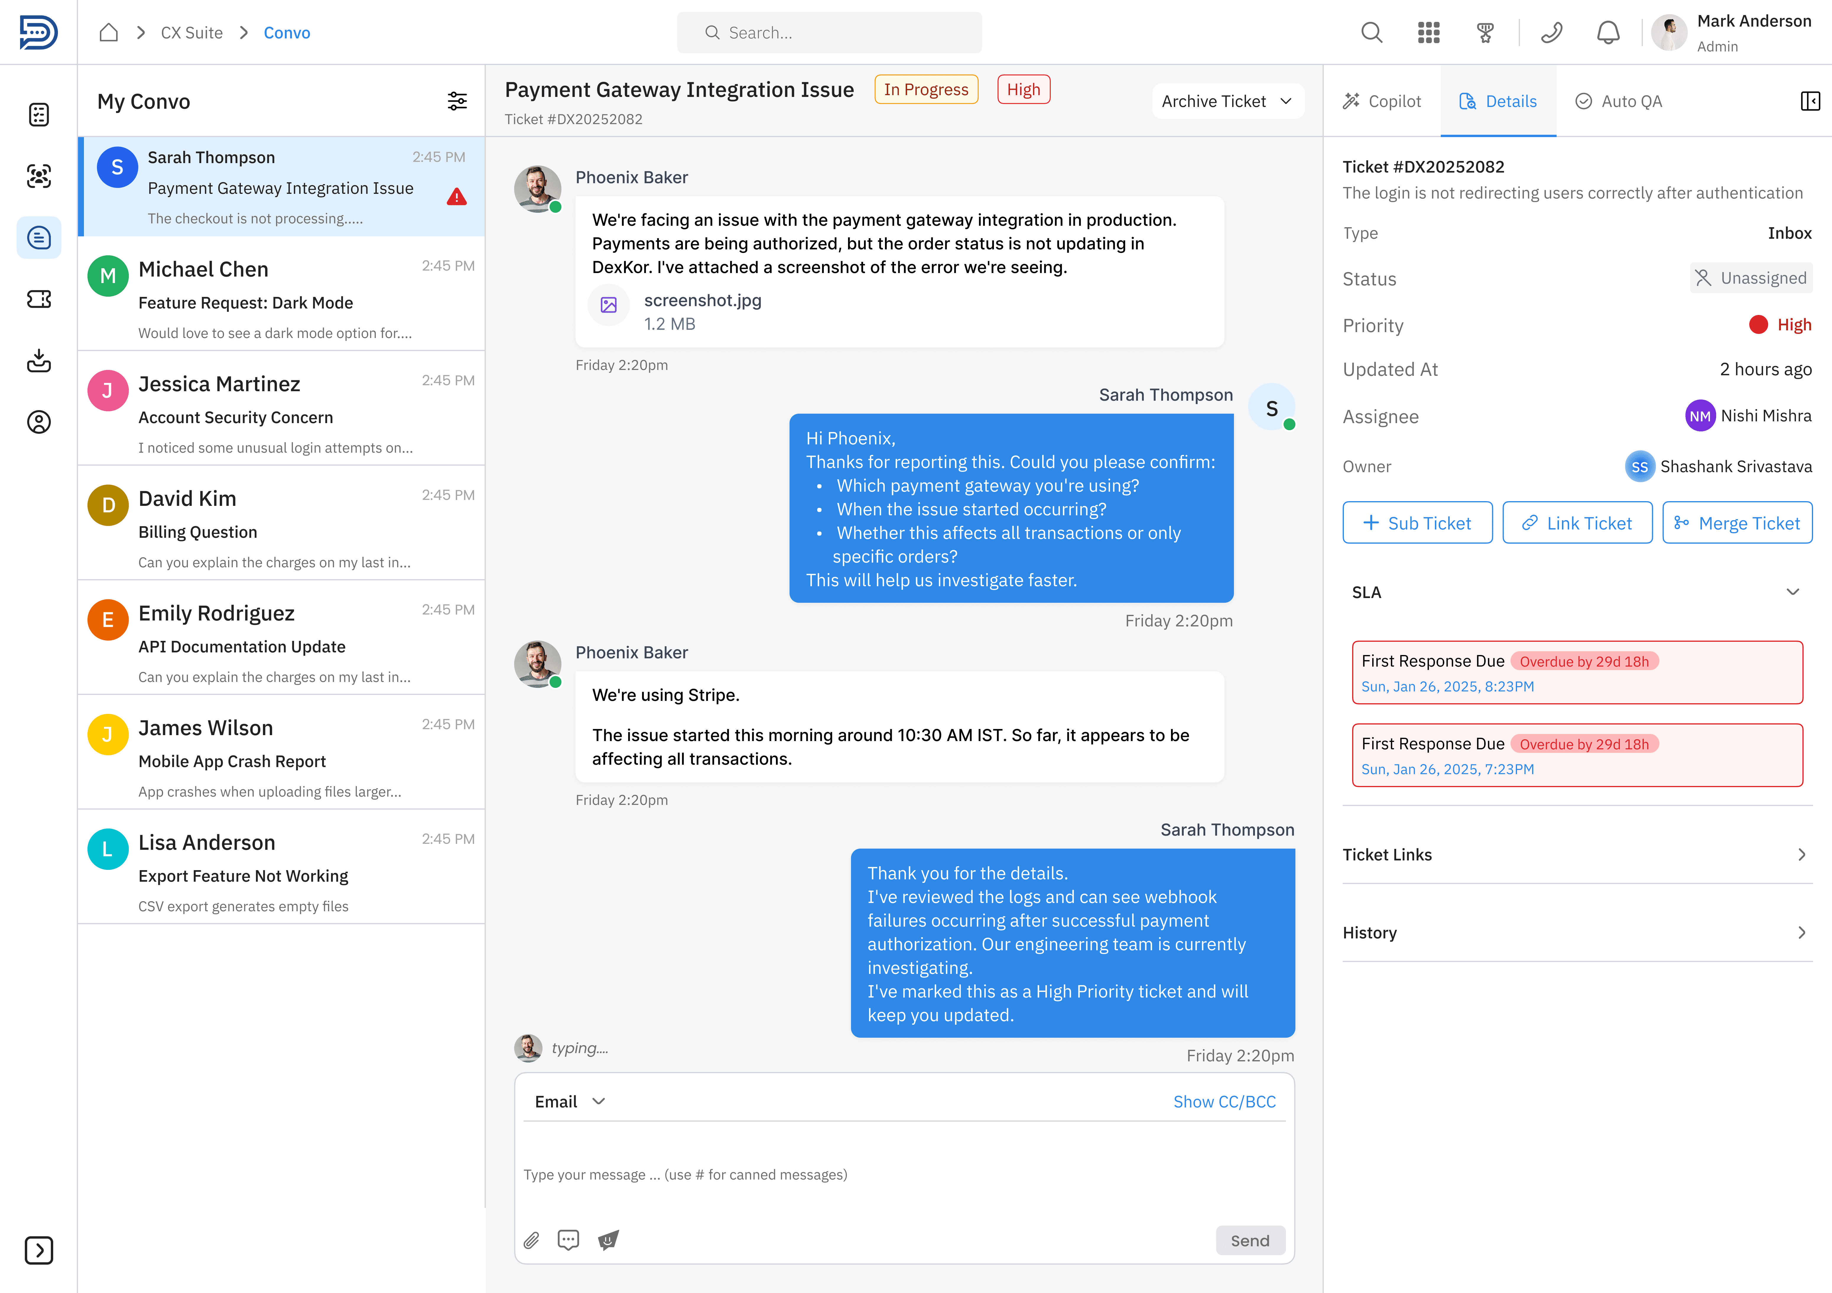Screen dimensions: 1832x1293
Task: Click Convo in the breadcrumb
Action: click(287, 33)
